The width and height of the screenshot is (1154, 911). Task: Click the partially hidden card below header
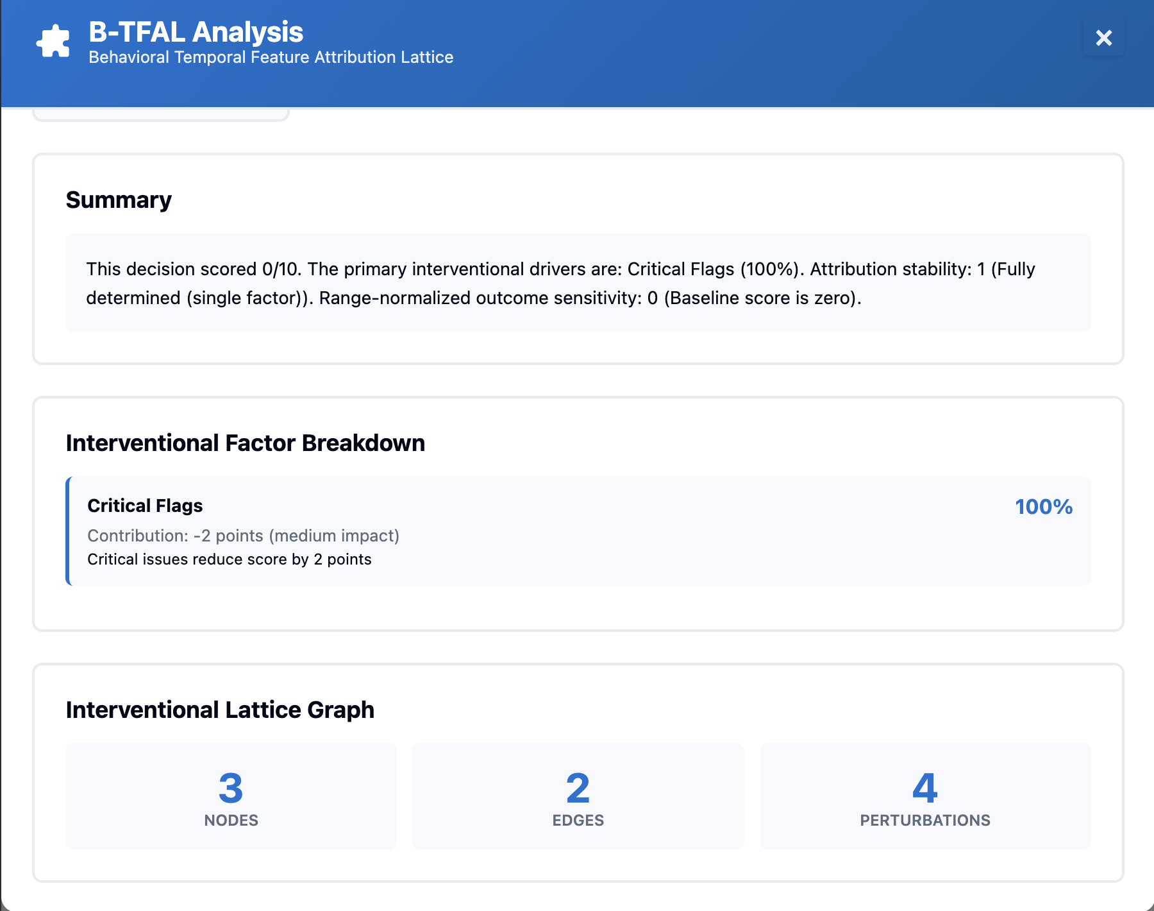coord(160,115)
